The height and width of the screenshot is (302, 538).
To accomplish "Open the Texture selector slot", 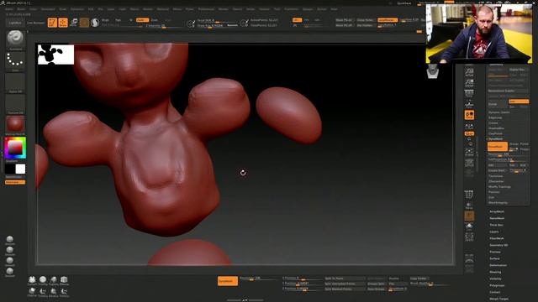I will (x=15, y=103).
